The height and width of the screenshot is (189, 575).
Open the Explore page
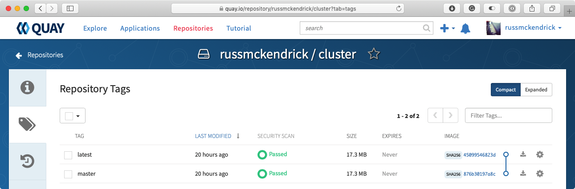pos(95,28)
